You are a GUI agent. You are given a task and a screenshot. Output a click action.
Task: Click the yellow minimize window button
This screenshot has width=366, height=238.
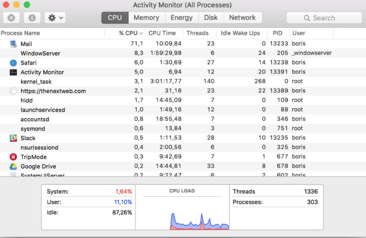click(16, 5)
